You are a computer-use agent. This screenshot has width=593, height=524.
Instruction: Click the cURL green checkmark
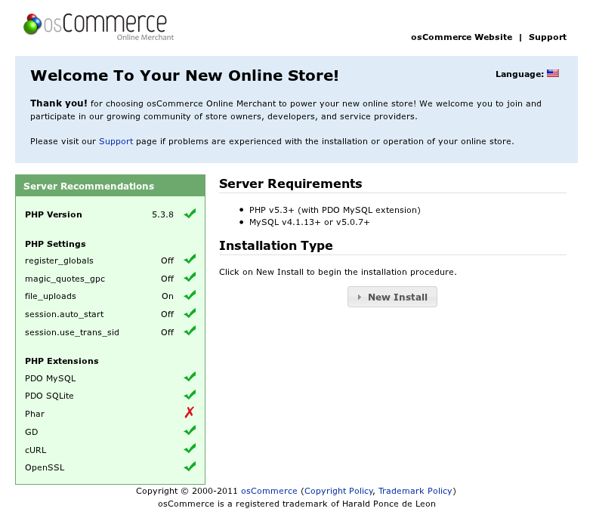click(190, 448)
